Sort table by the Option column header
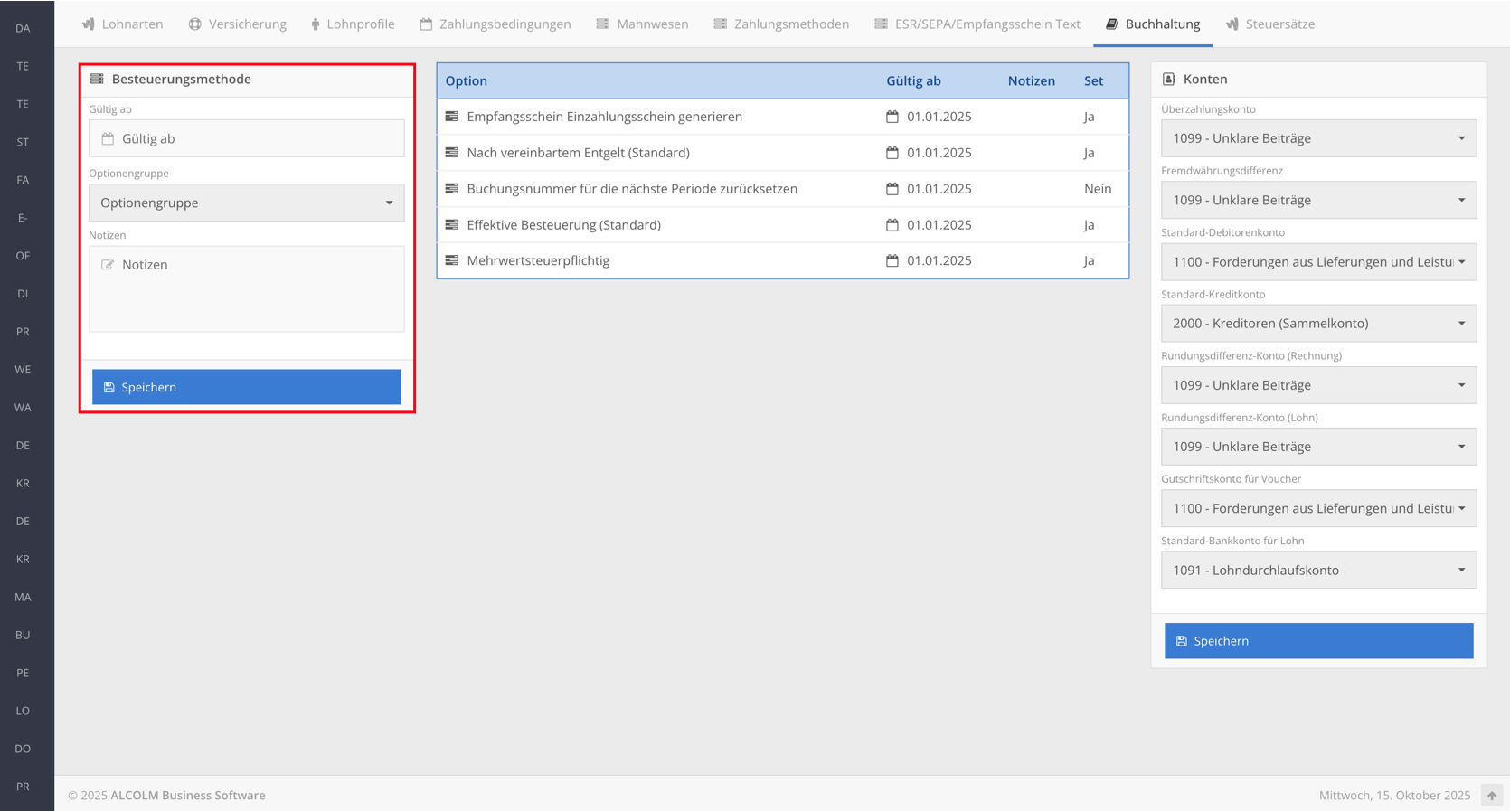 click(467, 81)
